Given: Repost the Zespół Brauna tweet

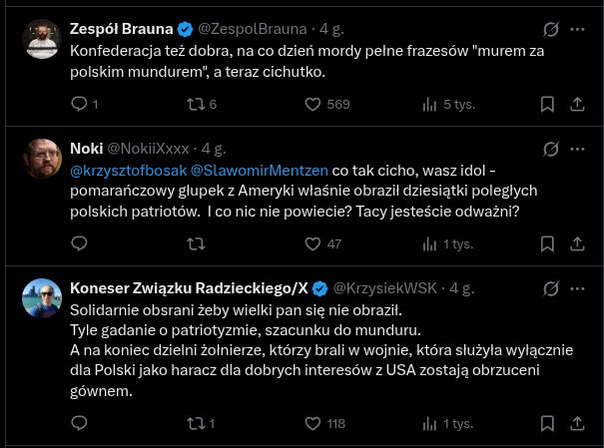Looking at the screenshot, I should tap(197, 104).
